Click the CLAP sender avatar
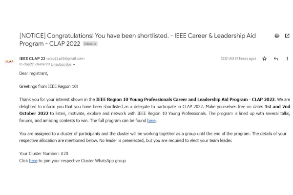 pyautogui.click(x=9, y=61)
